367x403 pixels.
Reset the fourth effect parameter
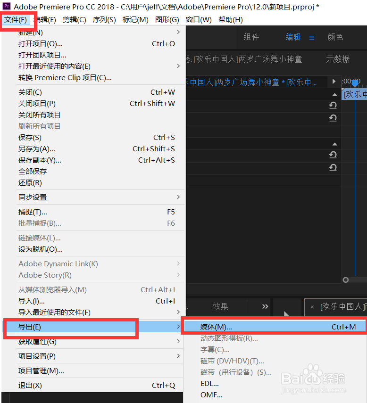pyautogui.click(x=333, y=168)
